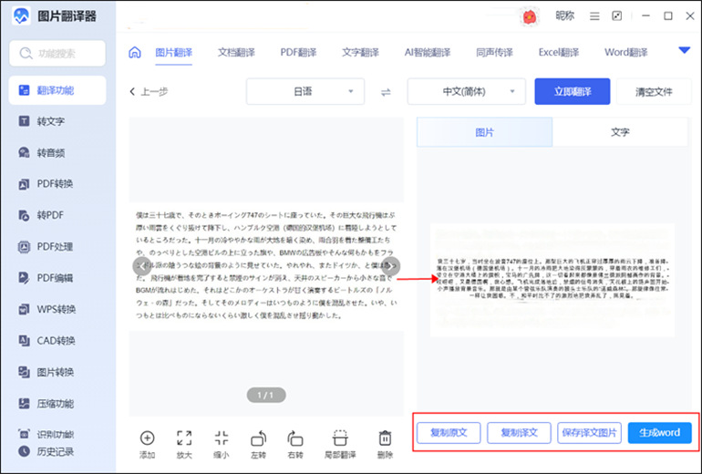Switch to the 图片翻译 tab
702x474 pixels.
[174, 53]
